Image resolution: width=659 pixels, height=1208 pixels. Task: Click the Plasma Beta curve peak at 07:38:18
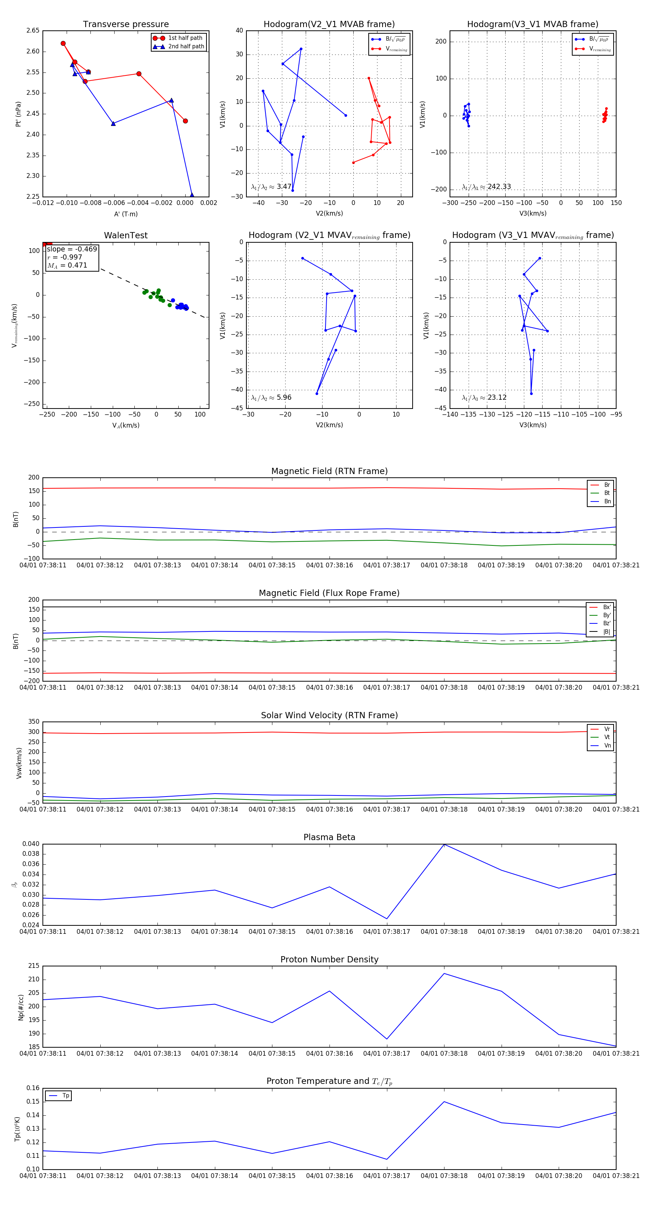click(x=444, y=845)
